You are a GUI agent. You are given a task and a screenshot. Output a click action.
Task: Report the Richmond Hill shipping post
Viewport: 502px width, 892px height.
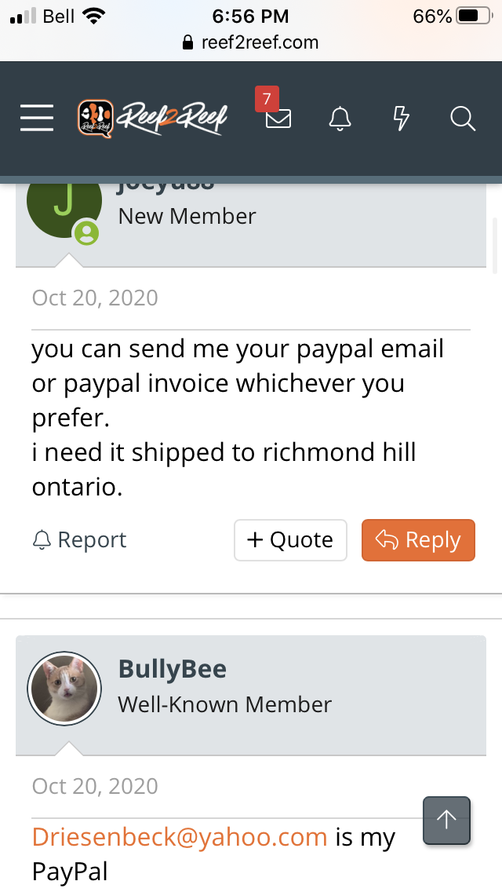(x=80, y=540)
